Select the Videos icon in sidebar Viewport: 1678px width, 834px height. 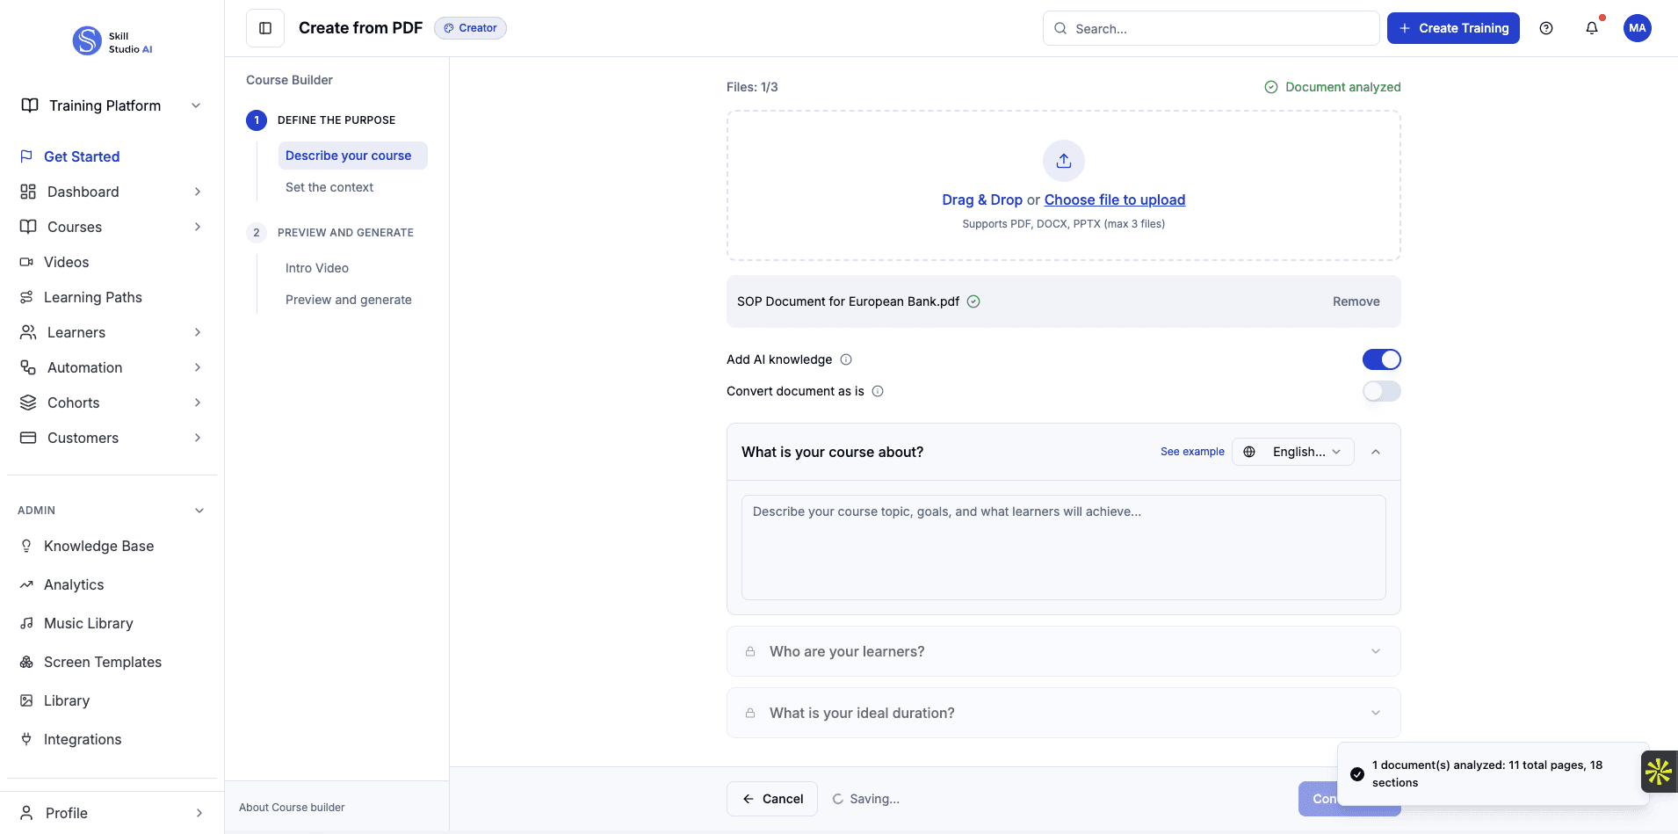27,262
